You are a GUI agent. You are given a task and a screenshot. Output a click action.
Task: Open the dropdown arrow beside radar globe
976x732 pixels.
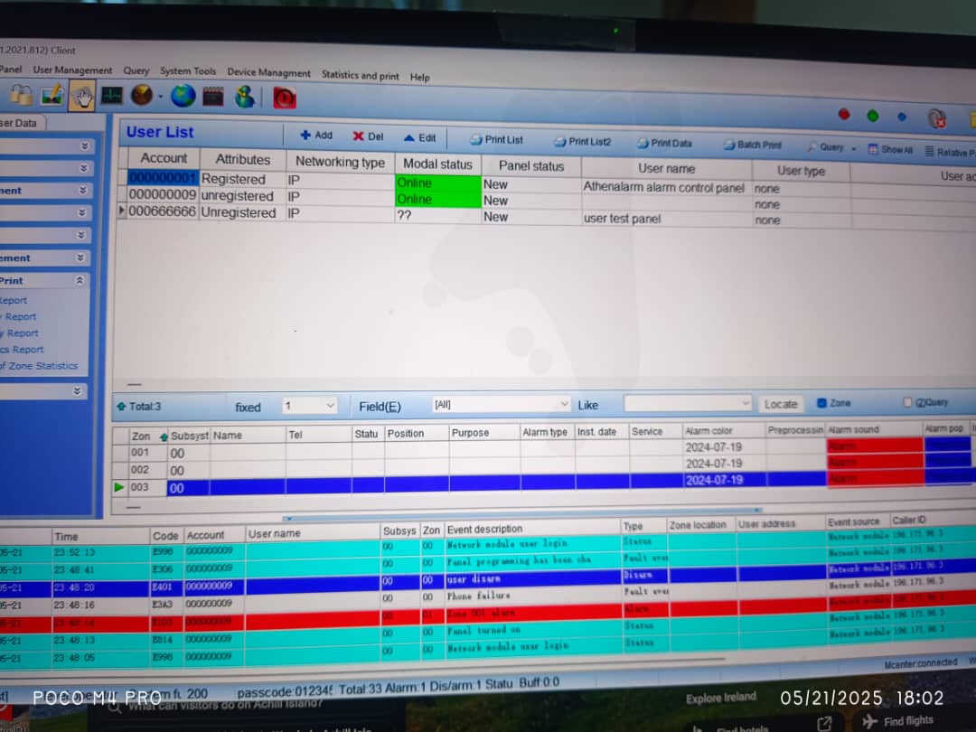click(161, 97)
